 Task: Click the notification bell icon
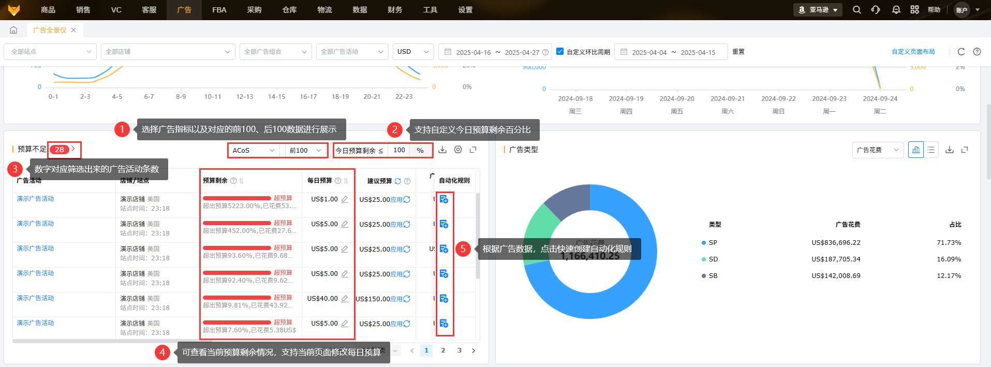(x=896, y=10)
